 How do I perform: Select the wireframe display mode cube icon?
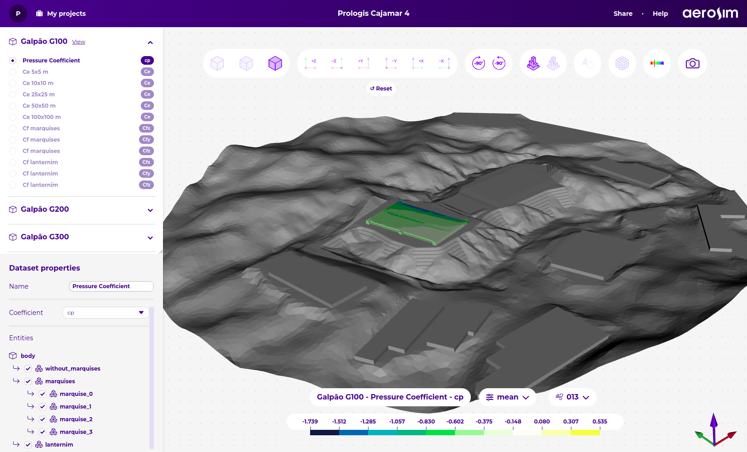click(246, 63)
